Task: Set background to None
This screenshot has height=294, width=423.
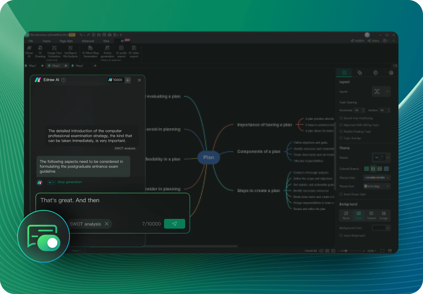Action: (346, 215)
